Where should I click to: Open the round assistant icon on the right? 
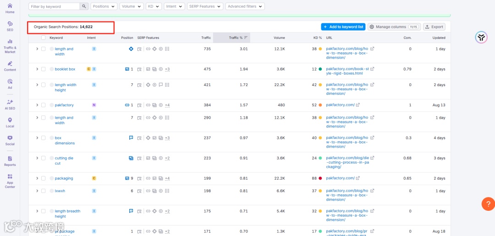point(481,38)
